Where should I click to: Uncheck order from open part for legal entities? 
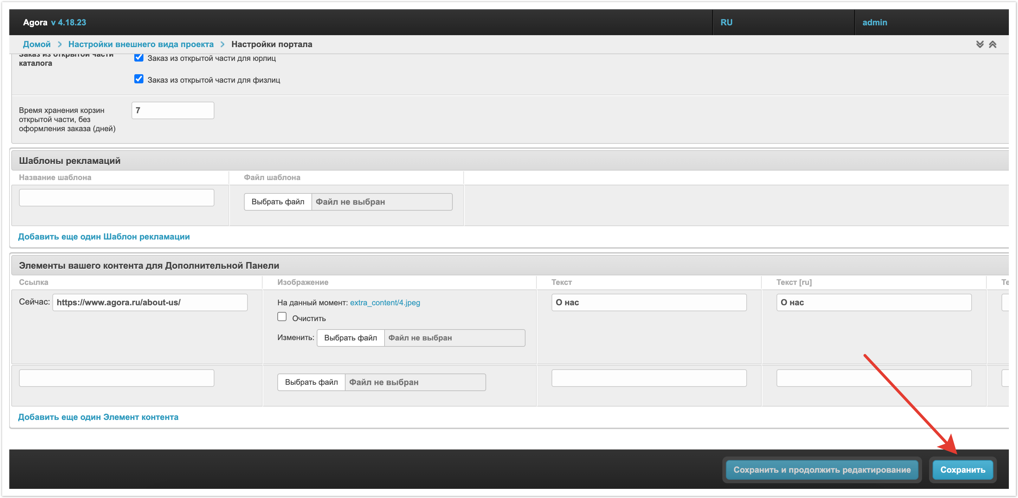coord(139,58)
